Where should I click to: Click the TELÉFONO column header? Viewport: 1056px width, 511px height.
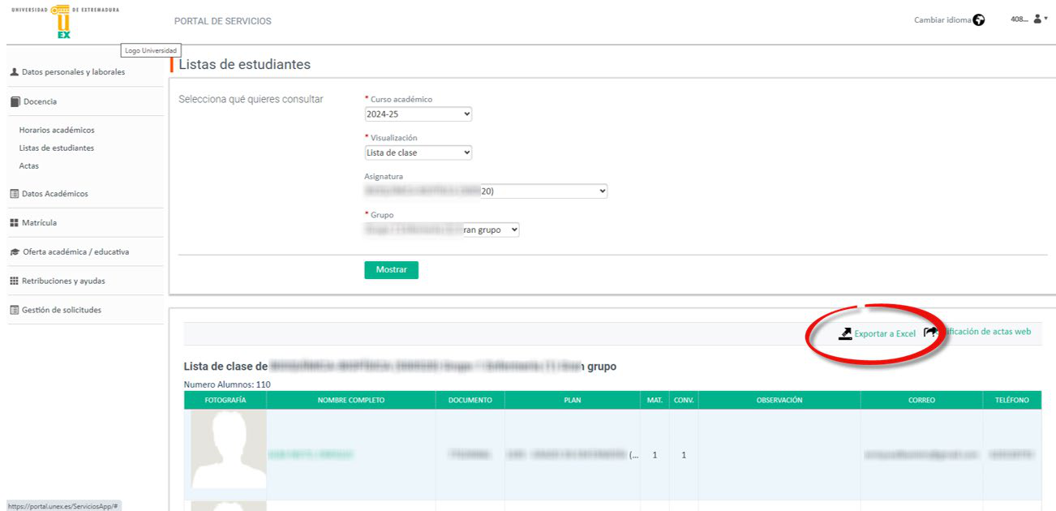click(1012, 401)
